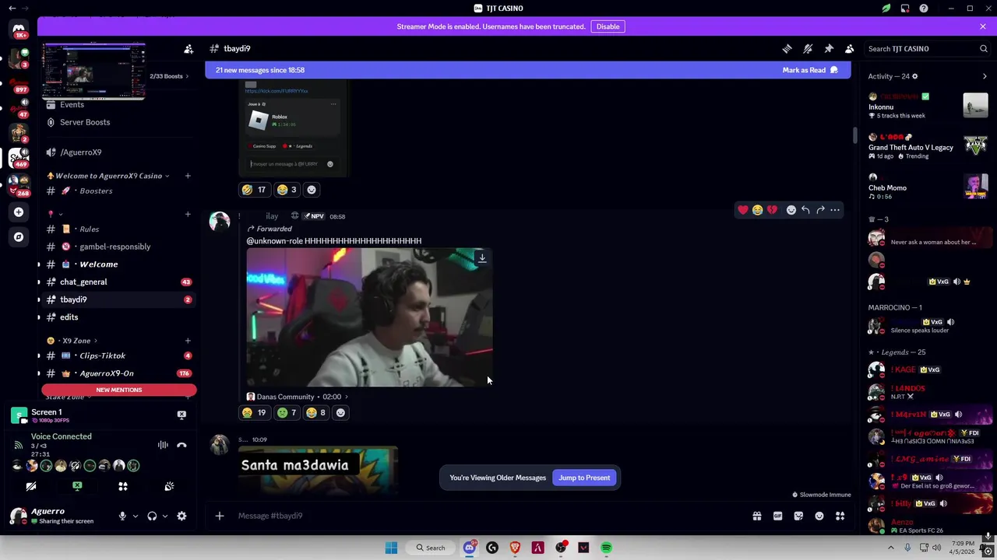Toggle noise suppression waveform icon

click(x=163, y=445)
